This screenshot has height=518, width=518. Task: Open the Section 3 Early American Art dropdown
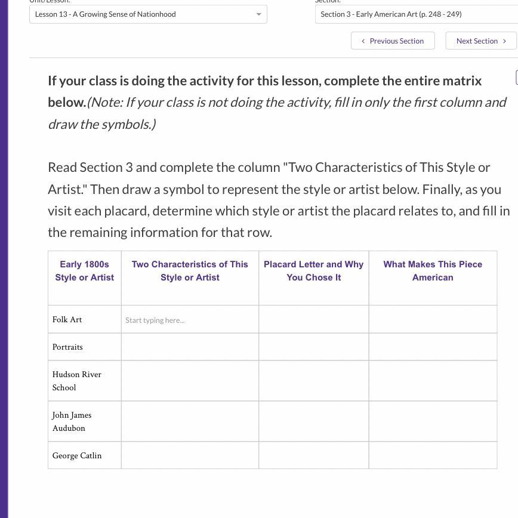point(416,14)
